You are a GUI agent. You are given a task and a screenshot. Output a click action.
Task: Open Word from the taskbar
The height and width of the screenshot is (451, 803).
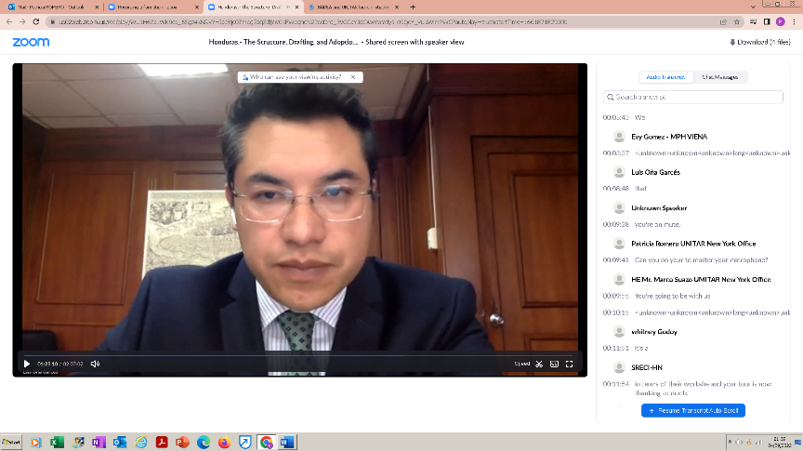pyautogui.click(x=286, y=442)
